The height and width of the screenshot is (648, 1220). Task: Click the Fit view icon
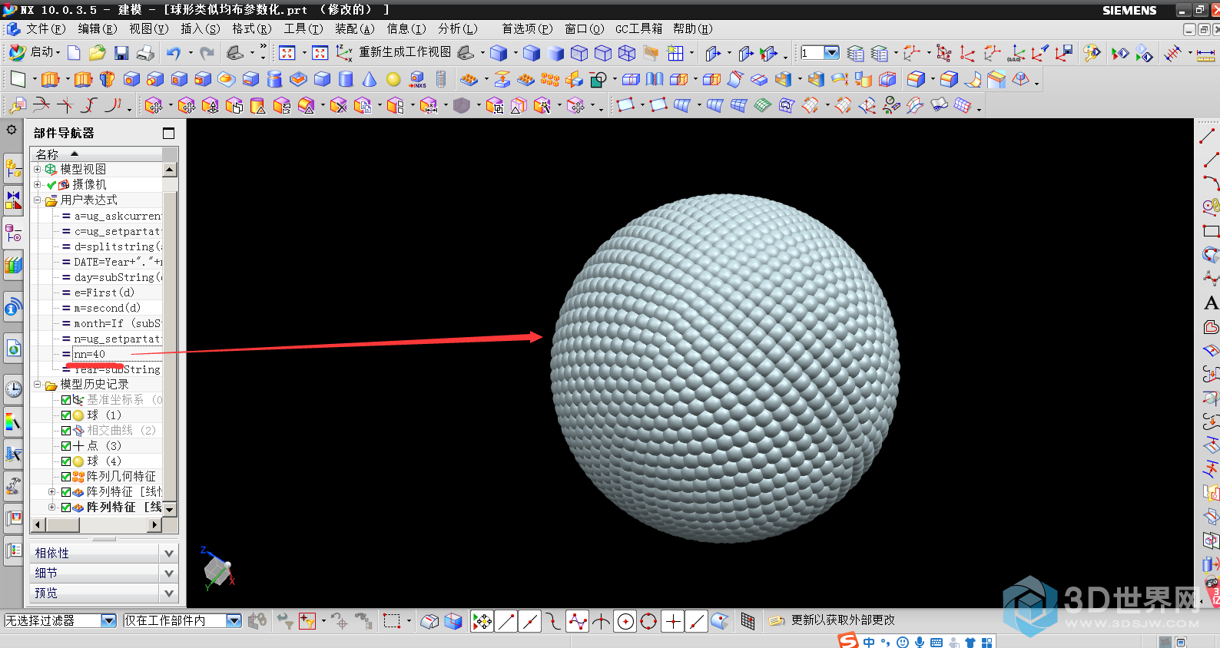click(287, 52)
